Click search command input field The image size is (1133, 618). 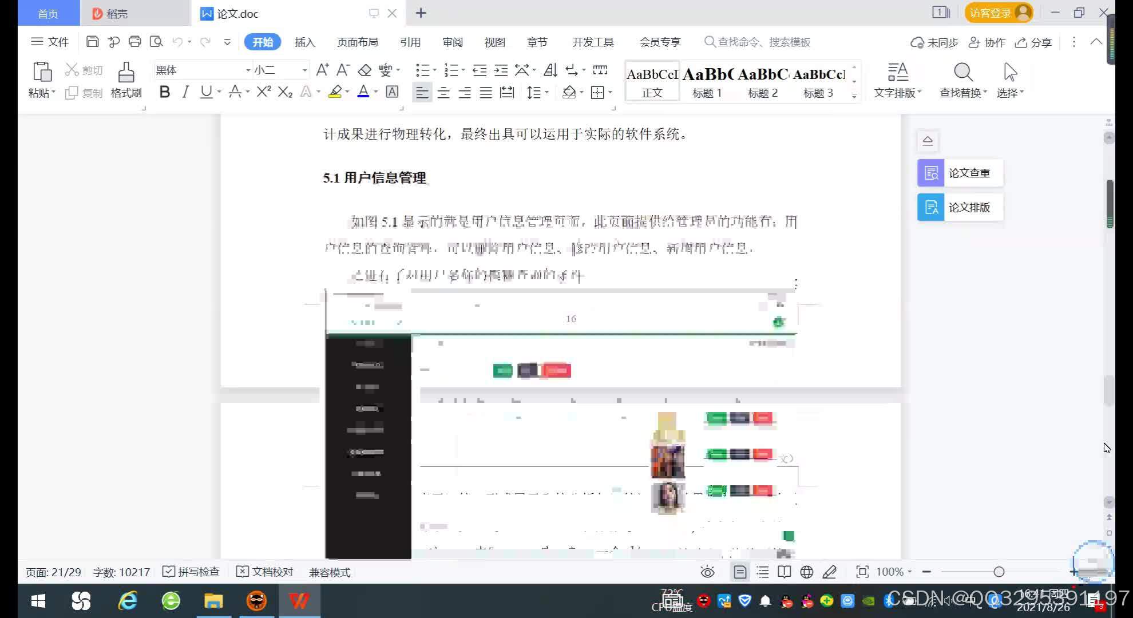tap(757, 42)
